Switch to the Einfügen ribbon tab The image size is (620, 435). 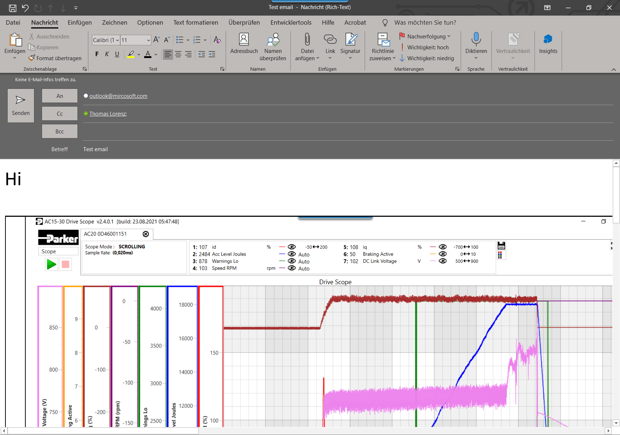[x=80, y=22]
